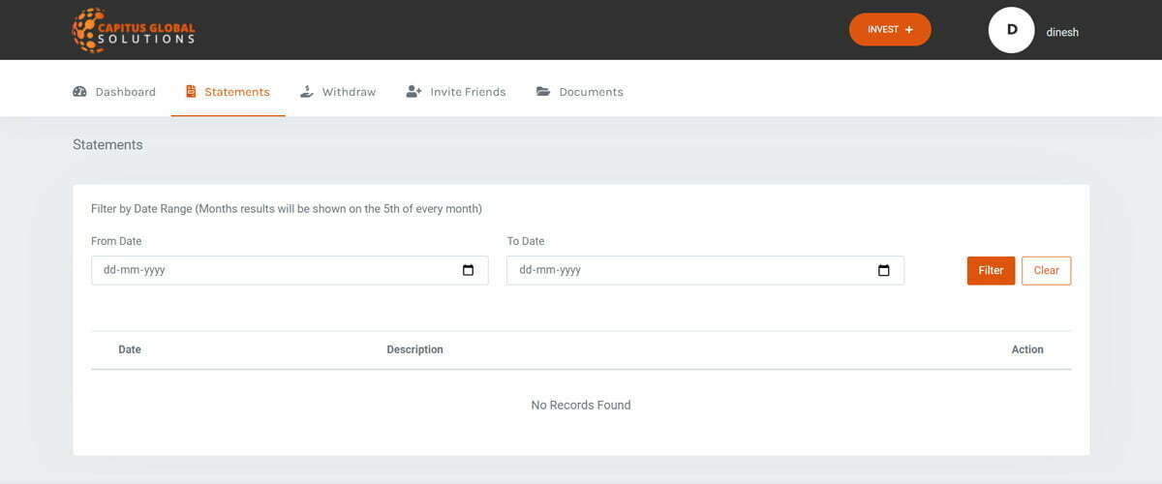The width and height of the screenshot is (1162, 484).
Task: Click the Invest + button
Action: click(x=890, y=30)
